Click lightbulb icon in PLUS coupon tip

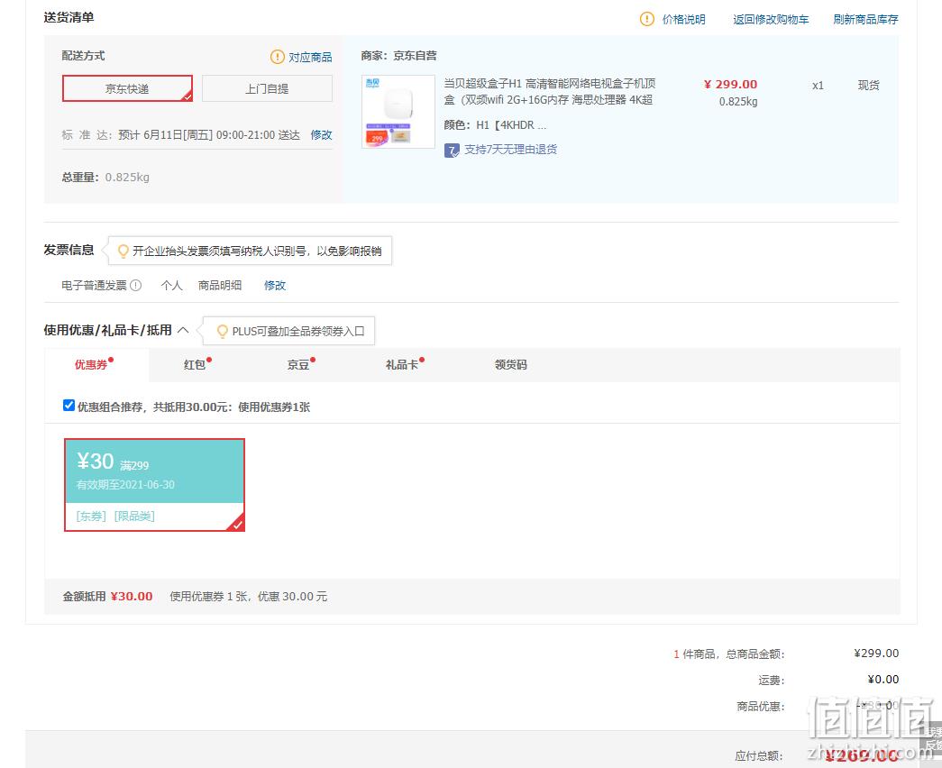coord(223,331)
